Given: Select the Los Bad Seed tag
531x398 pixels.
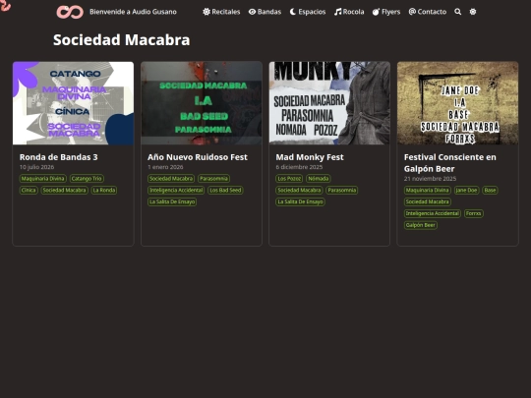Looking at the screenshot, I should (x=225, y=191).
